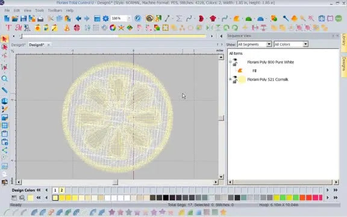Toggle visibility eye for Floriani Poly 521 Cornsilk
The image size is (347, 217).
(235, 77)
